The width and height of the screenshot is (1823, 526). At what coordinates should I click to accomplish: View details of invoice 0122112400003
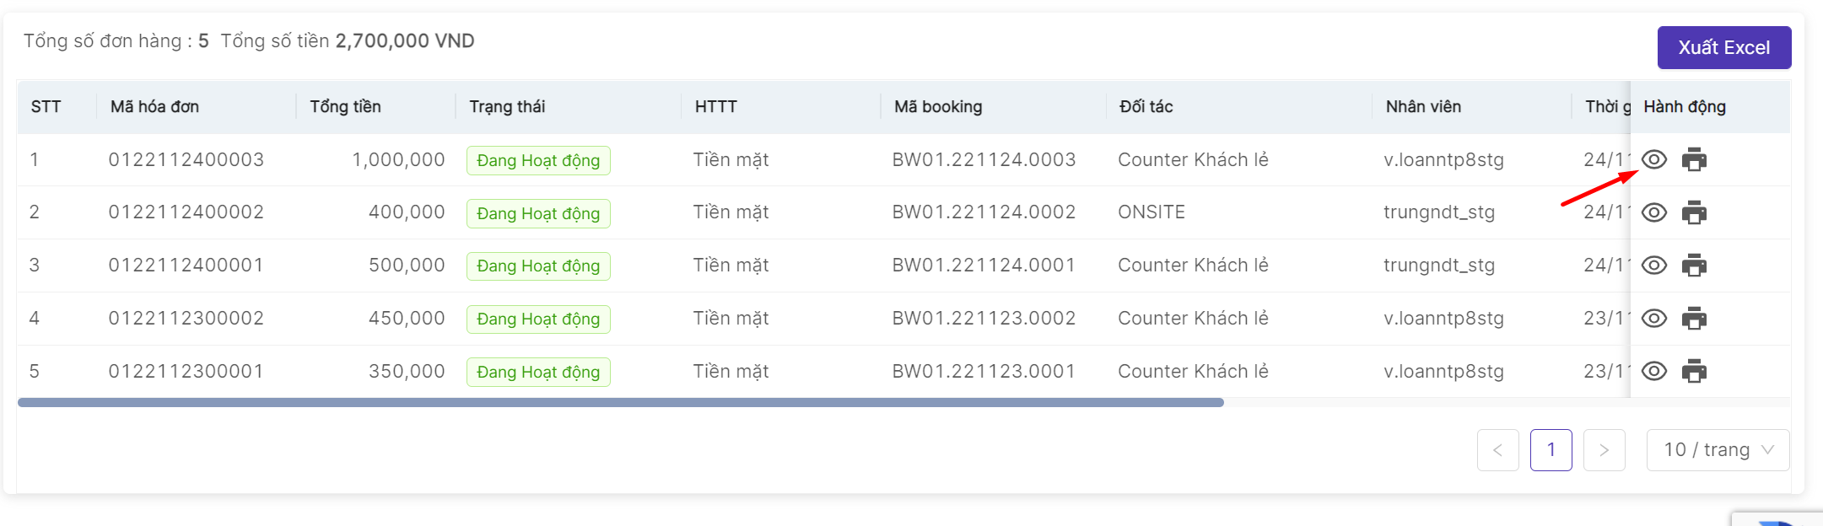pyautogui.click(x=1653, y=159)
